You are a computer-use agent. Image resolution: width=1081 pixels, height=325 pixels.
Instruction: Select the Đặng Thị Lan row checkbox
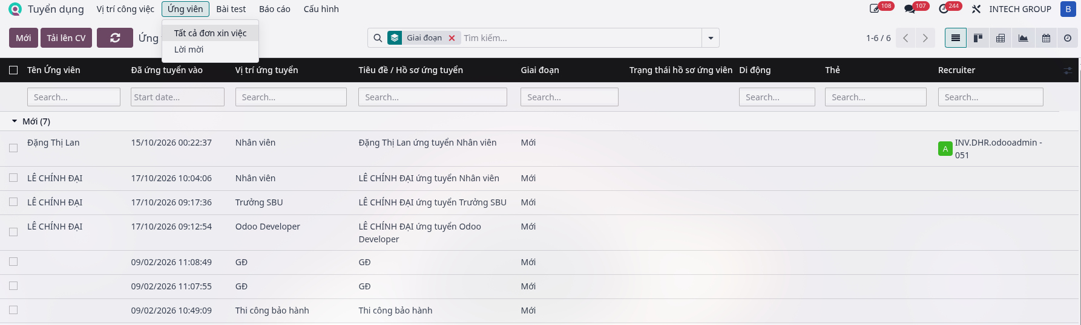13,148
